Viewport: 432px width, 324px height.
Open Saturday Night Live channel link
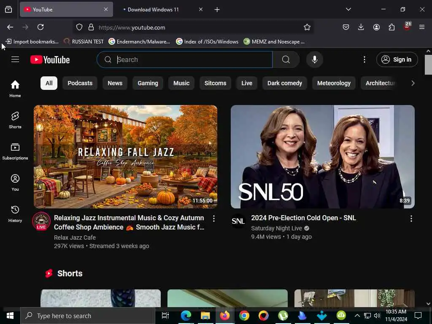[x=276, y=228]
